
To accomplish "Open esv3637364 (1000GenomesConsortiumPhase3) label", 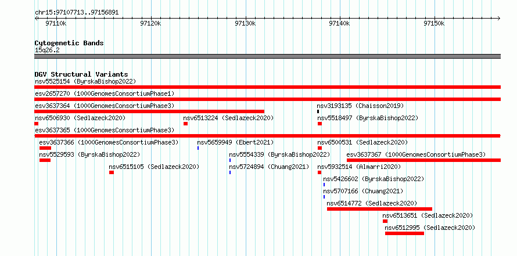I will (x=105, y=106).
